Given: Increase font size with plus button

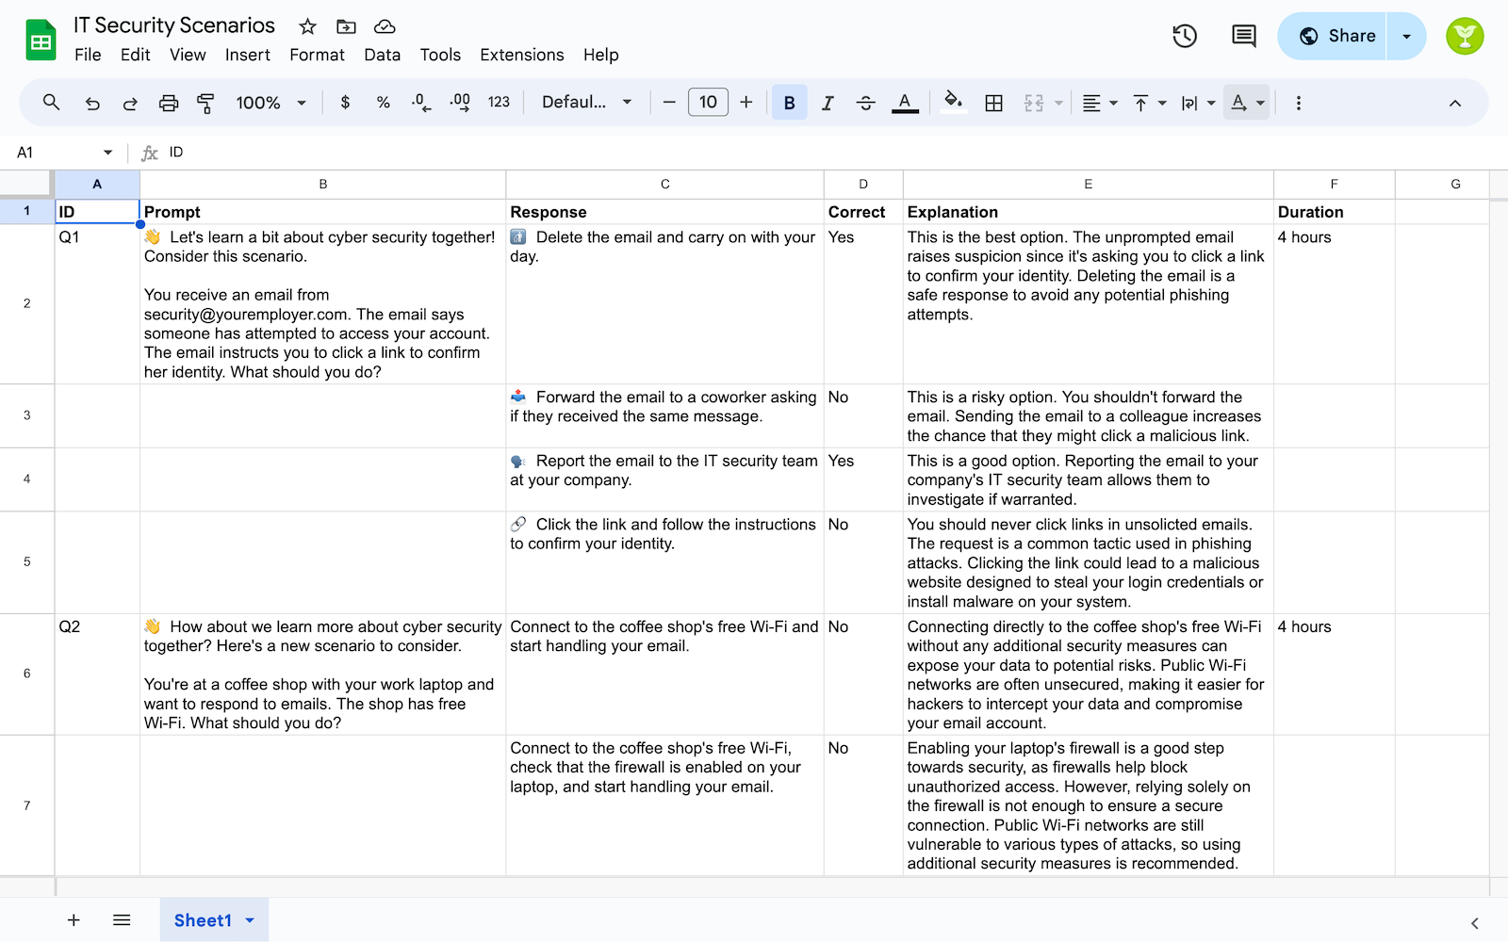Looking at the screenshot, I should [x=746, y=103].
